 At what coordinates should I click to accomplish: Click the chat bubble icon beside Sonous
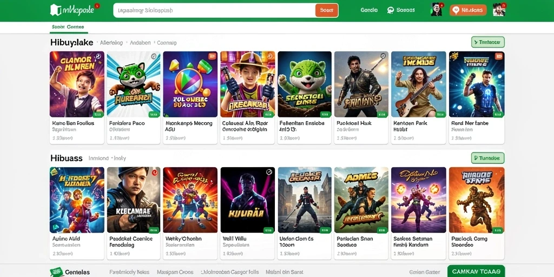point(391,10)
